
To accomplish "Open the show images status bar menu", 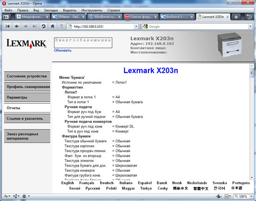I will tap(228, 196).
